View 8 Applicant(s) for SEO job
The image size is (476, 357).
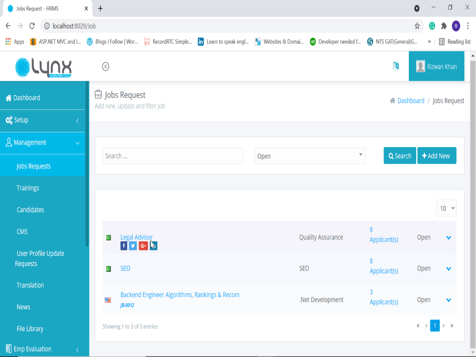384,266
